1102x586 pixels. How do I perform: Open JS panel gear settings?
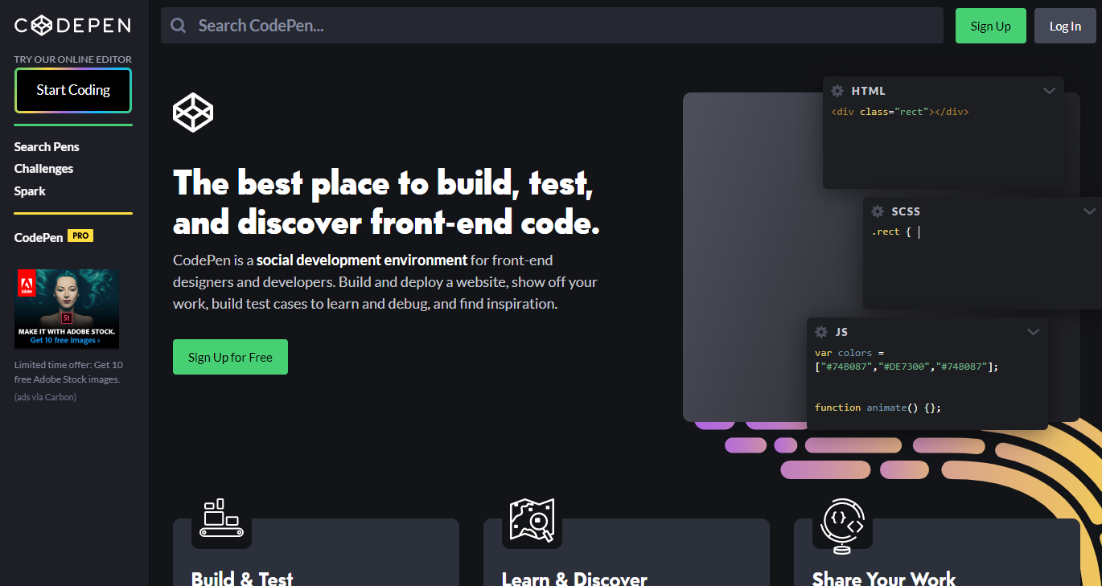coord(821,332)
